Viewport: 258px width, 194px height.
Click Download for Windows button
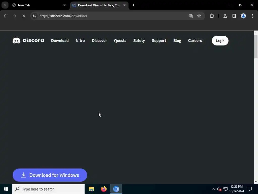click(50, 175)
